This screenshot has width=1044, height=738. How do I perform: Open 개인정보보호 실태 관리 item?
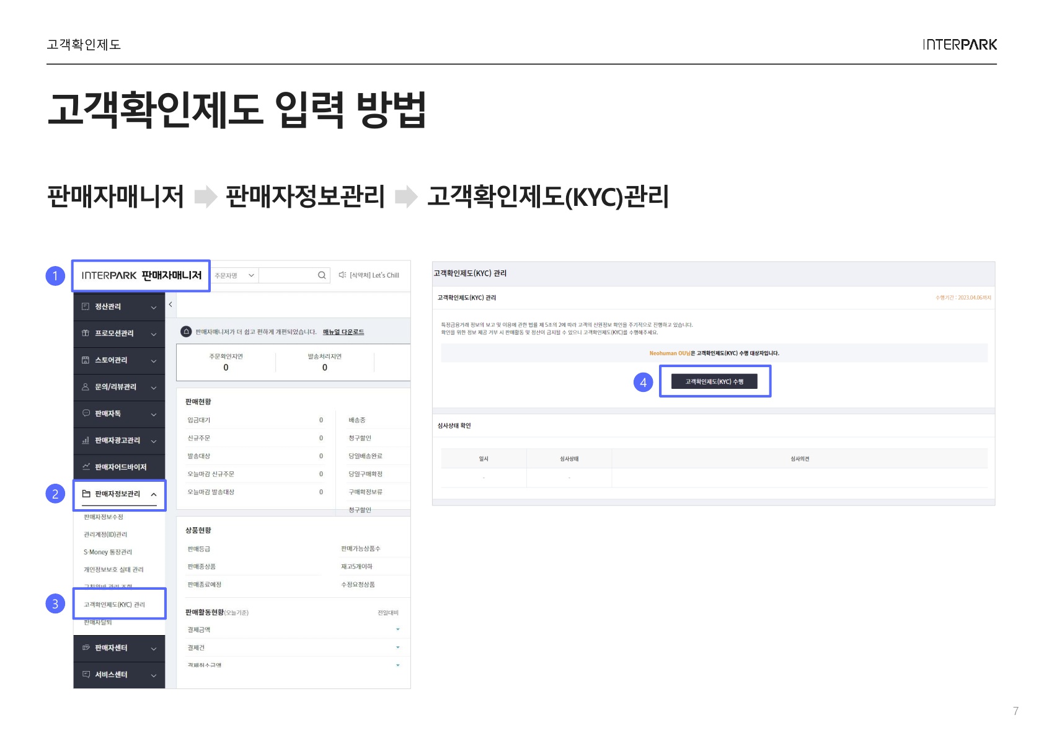click(x=113, y=569)
